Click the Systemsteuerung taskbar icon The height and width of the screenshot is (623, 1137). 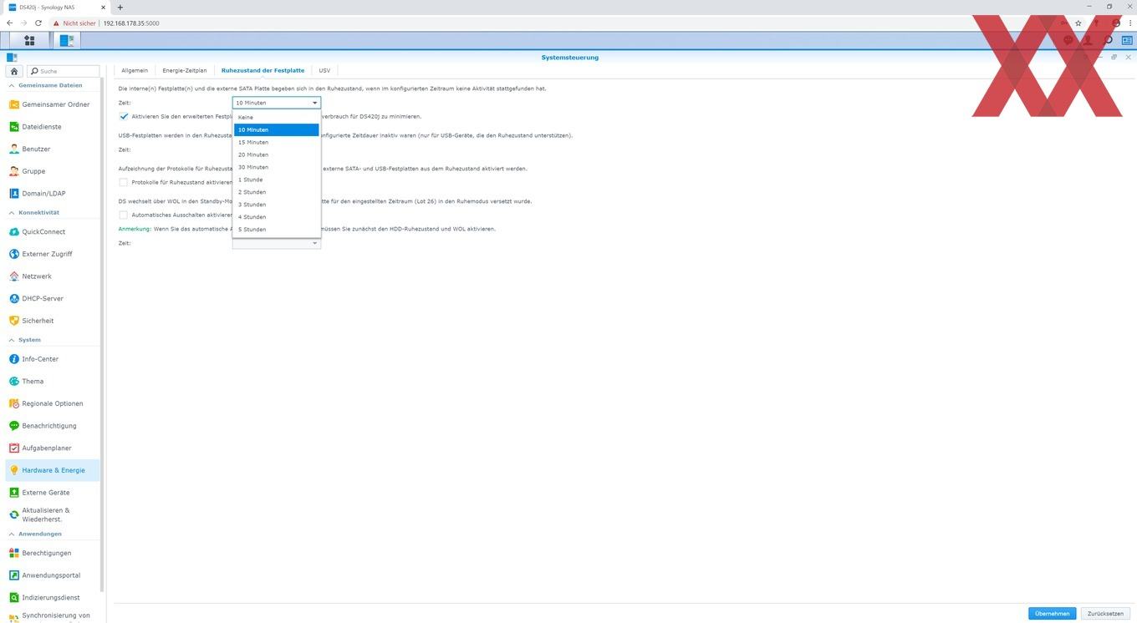[67, 40]
